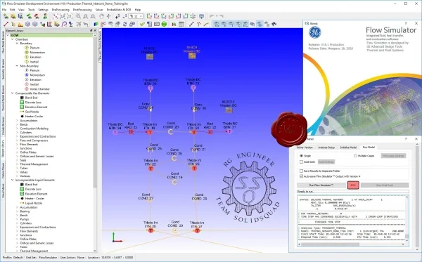The height and width of the screenshot is (262, 422).
Task: Select the Single radio button
Action: 301,156
